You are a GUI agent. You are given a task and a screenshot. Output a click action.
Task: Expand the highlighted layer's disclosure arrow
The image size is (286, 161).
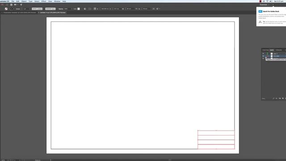(269, 56)
